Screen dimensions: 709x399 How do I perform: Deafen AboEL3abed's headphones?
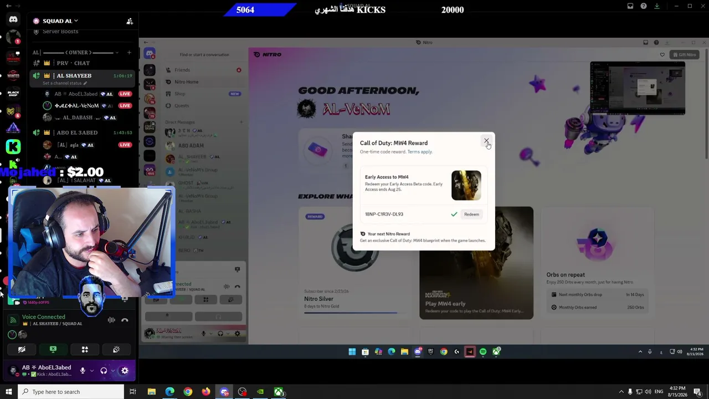click(x=104, y=371)
